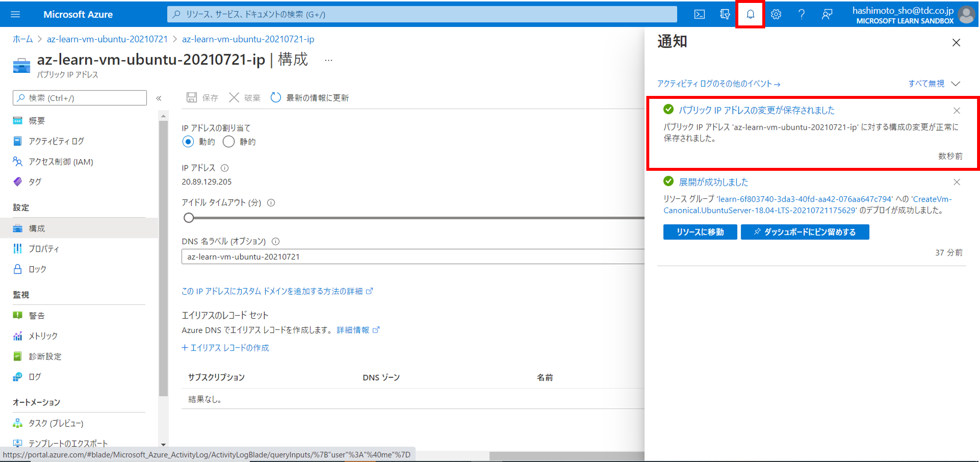The image size is (980, 462).
Task: Click the Save (保存) toolbar button
Action: tap(202, 97)
